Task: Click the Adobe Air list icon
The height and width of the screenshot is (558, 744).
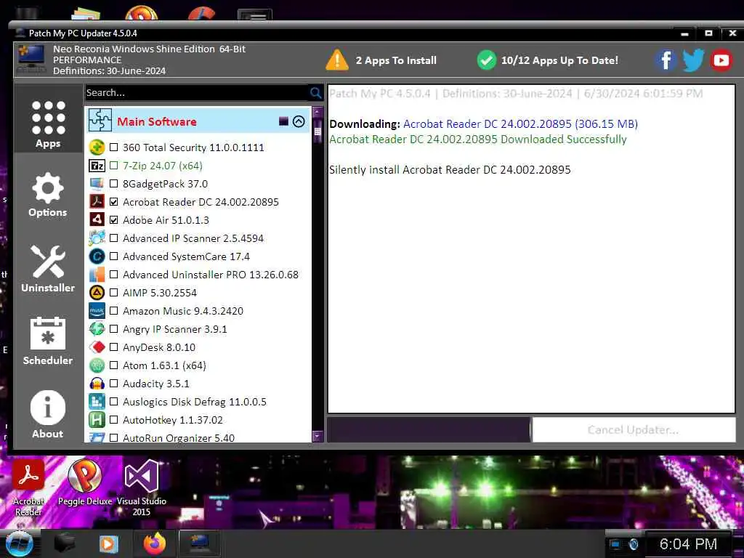Action: click(97, 219)
